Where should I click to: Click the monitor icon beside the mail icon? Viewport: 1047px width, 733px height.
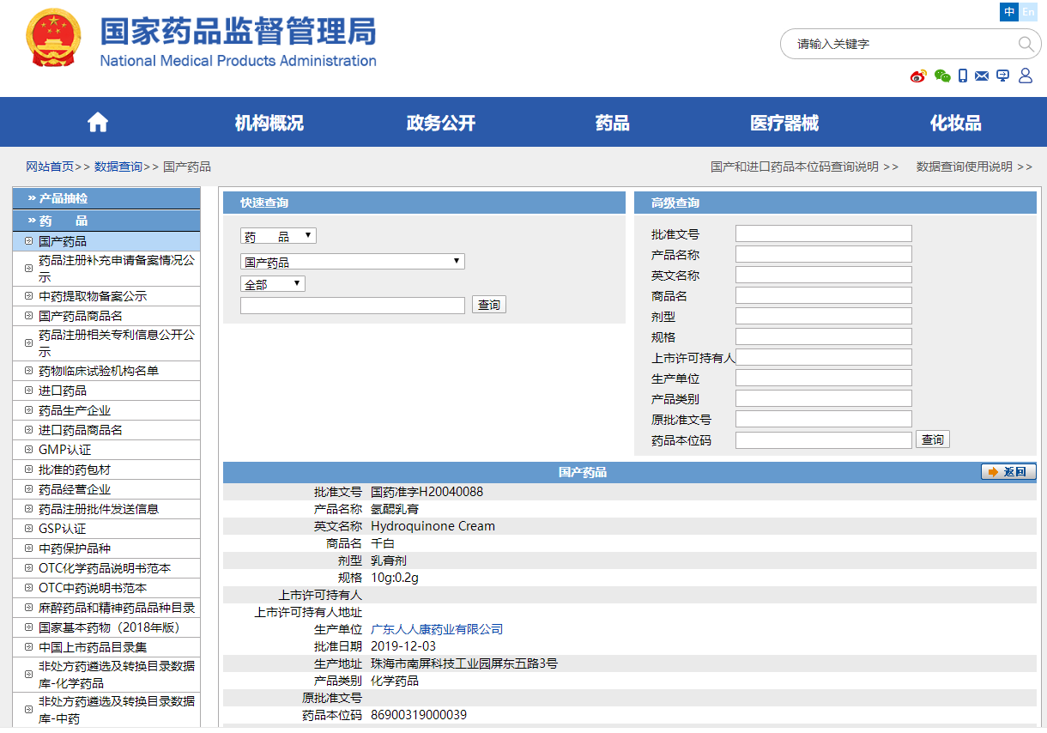(1002, 76)
